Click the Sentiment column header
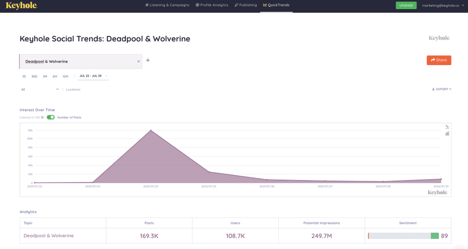Screen dimensions: 468x249 click(408, 223)
